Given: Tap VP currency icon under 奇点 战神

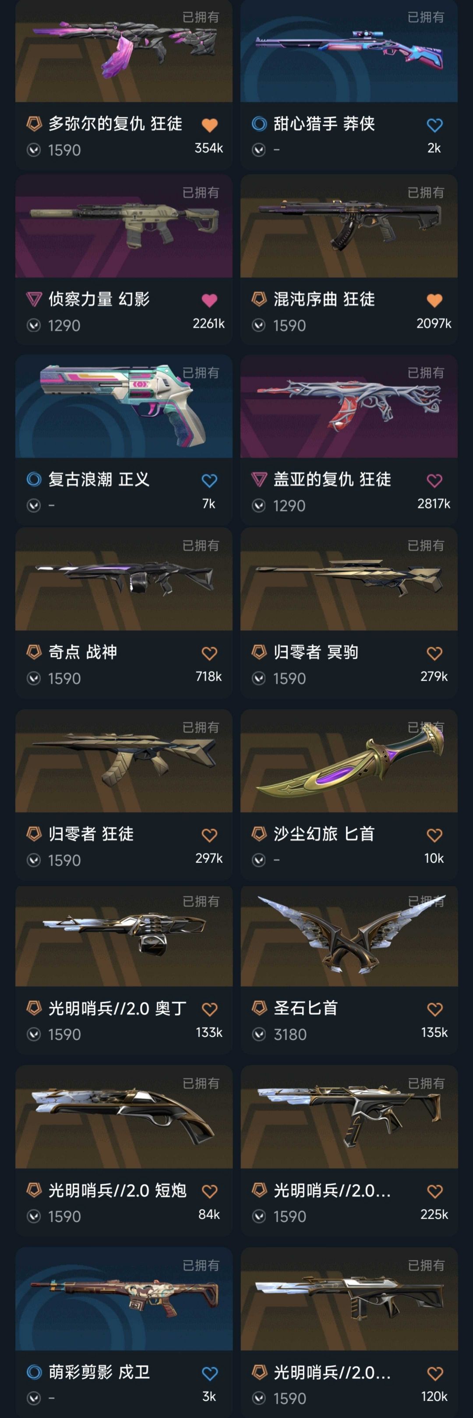Looking at the screenshot, I should (34, 678).
